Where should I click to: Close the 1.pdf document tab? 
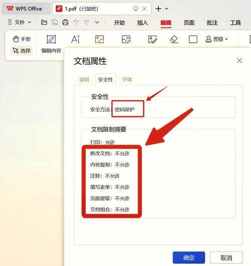click(144, 9)
